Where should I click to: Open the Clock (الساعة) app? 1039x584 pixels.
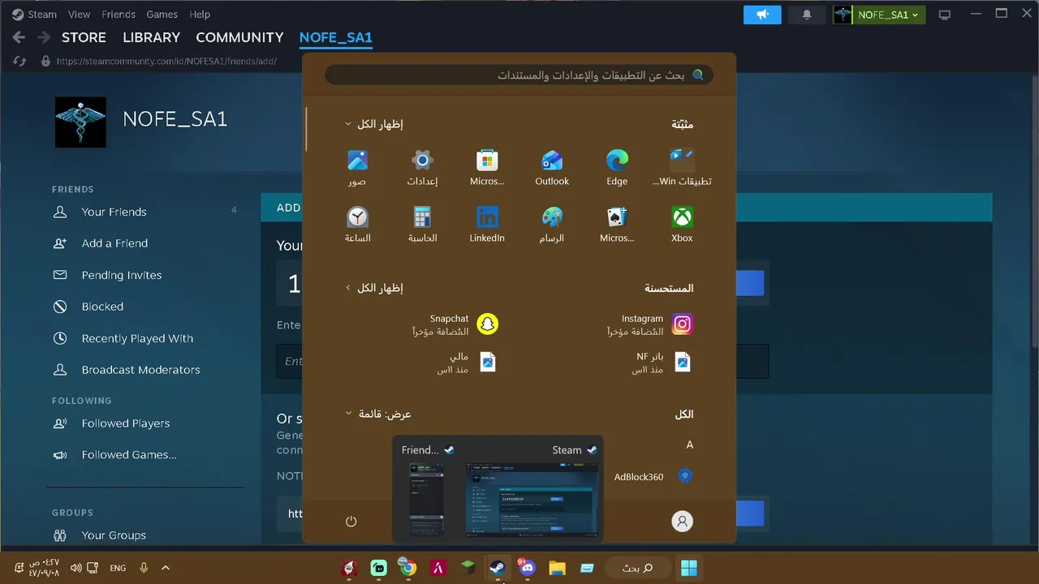click(x=357, y=225)
